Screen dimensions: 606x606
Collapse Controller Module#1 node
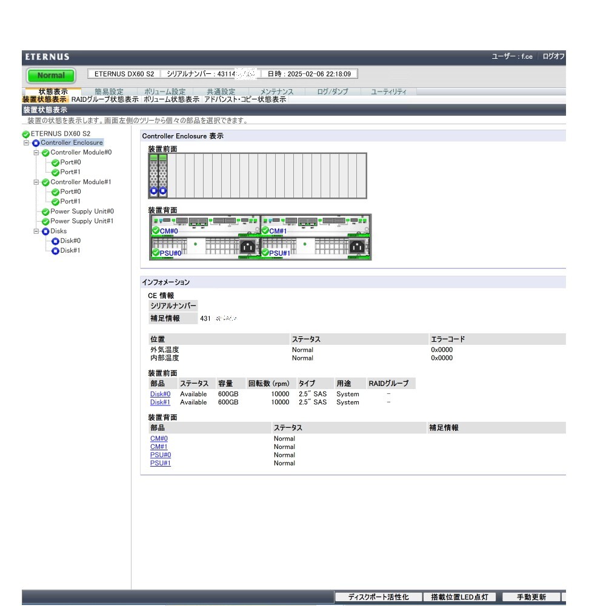click(36, 182)
